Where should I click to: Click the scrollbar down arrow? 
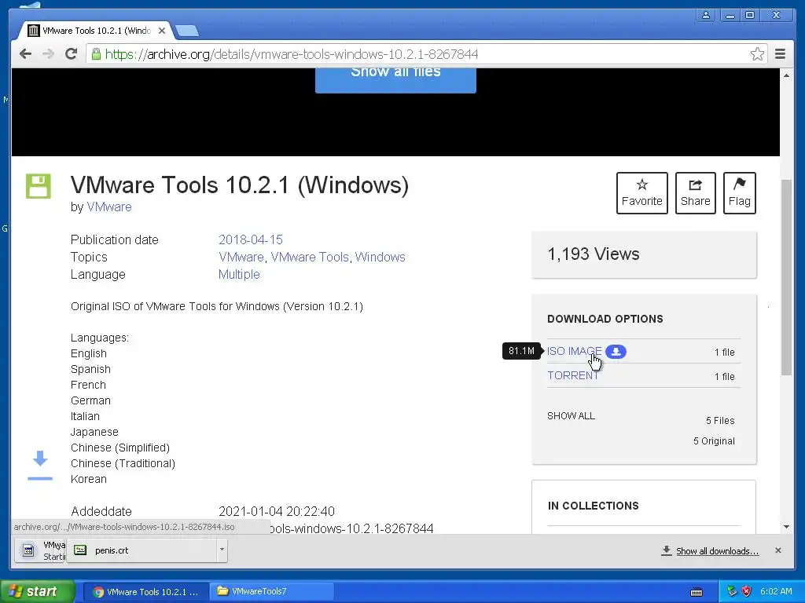[x=786, y=527]
